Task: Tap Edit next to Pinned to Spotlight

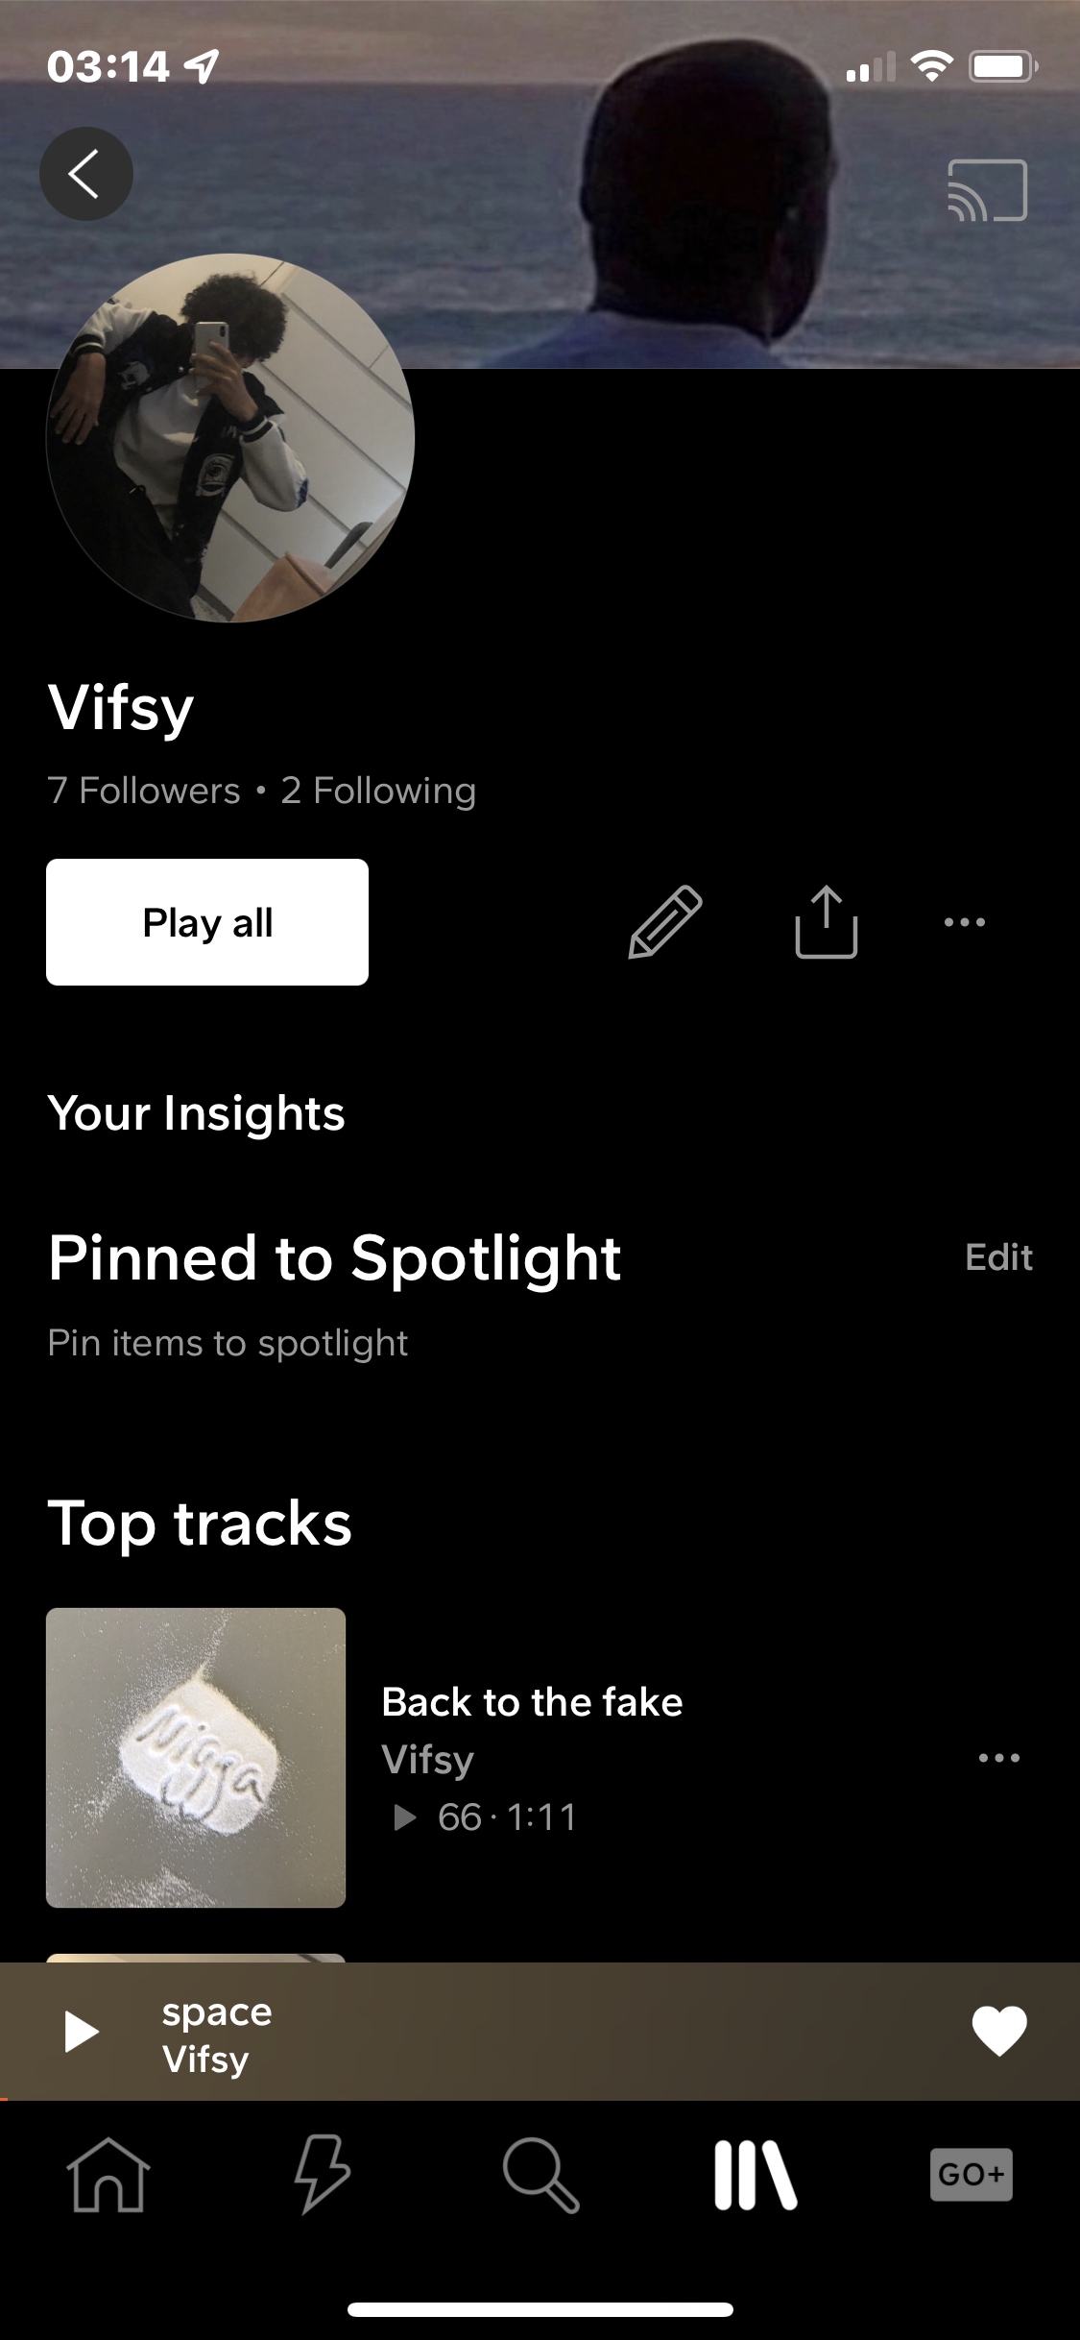Action: 998,1256
